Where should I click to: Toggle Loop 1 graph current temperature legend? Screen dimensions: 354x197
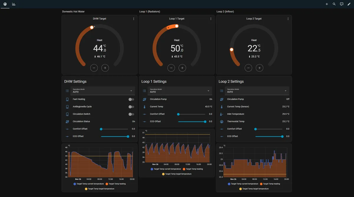pos(166,169)
